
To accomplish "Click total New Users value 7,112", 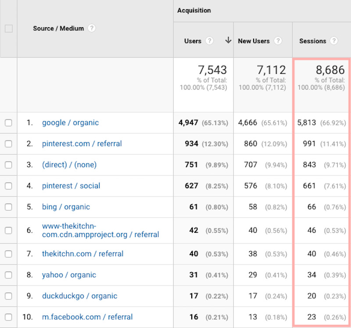I will pyautogui.click(x=271, y=70).
